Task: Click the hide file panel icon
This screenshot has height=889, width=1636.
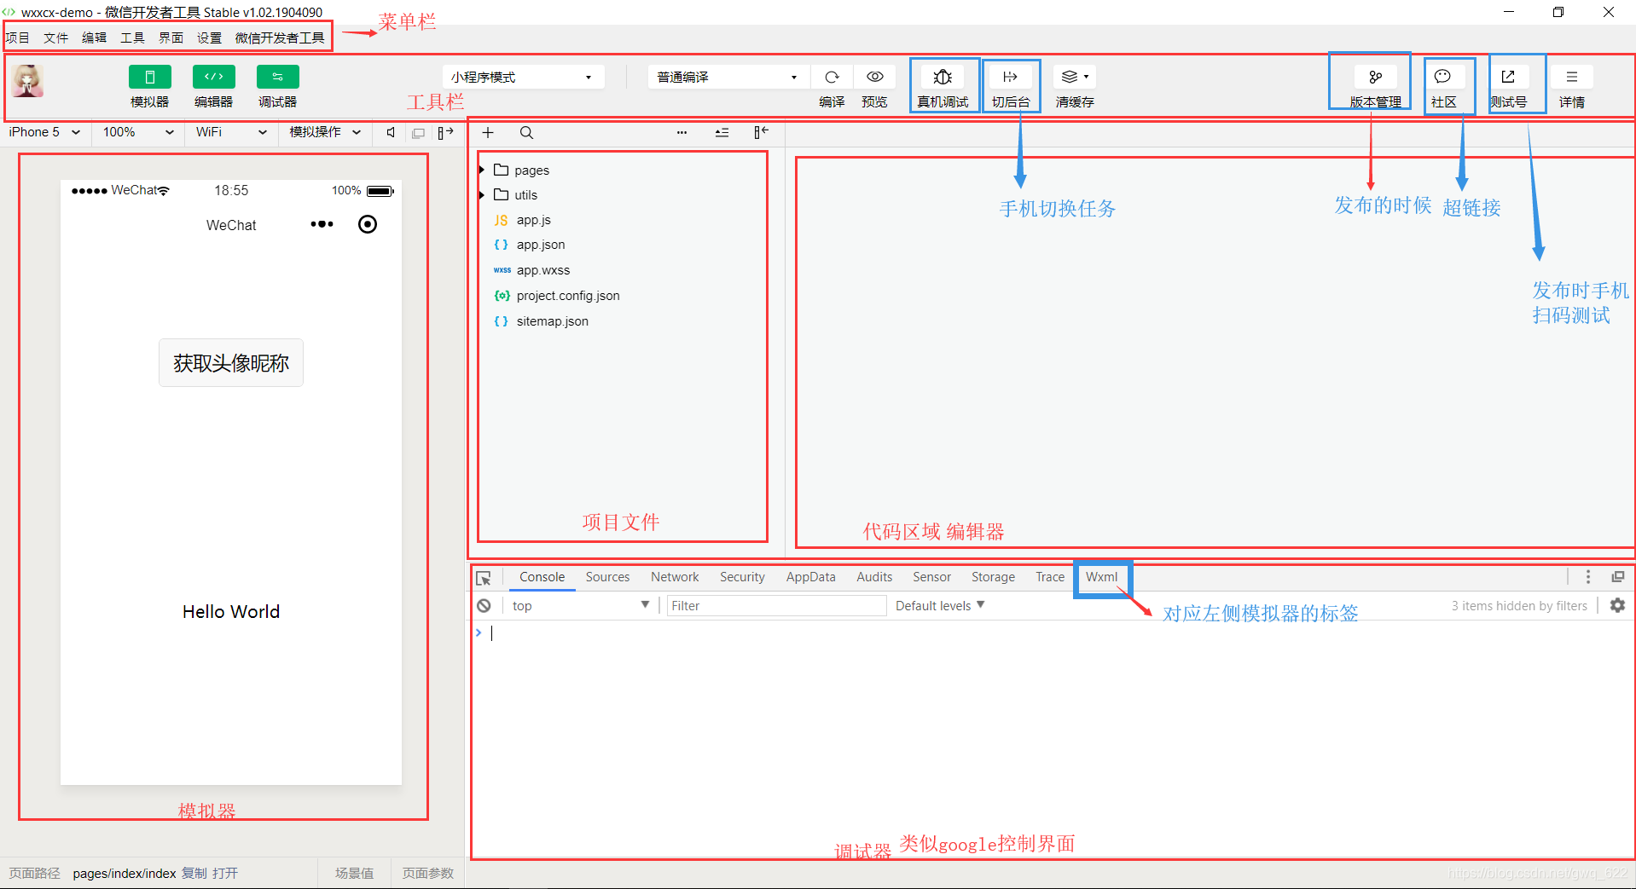Action: click(761, 132)
